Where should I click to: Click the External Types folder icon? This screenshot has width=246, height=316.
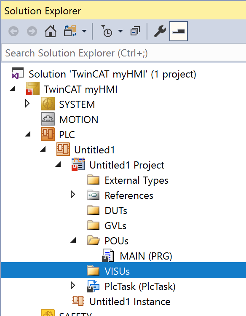(x=93, y=180)
